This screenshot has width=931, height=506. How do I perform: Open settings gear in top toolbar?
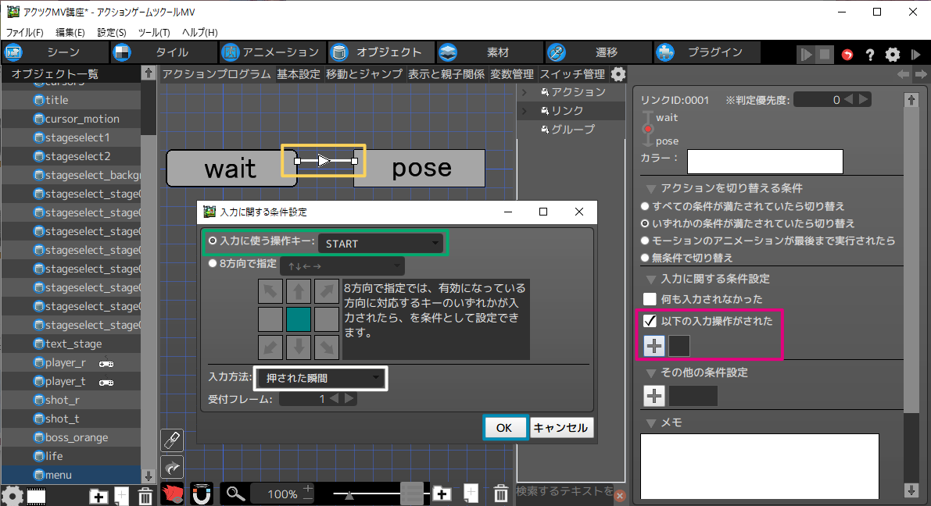[893, 55]
